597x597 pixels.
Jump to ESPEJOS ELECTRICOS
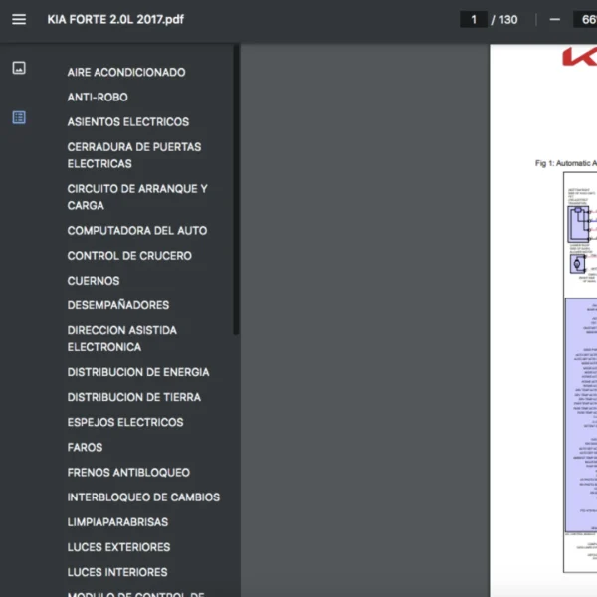tap(125, 422)
